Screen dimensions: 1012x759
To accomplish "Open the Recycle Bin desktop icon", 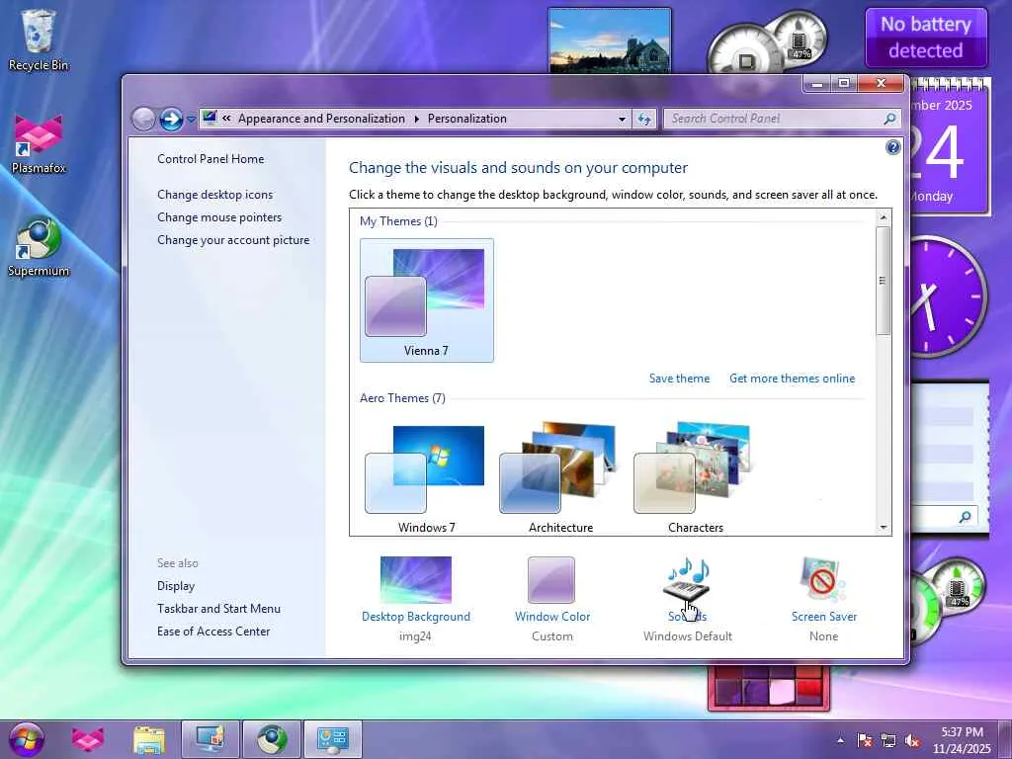I will 39,40.
